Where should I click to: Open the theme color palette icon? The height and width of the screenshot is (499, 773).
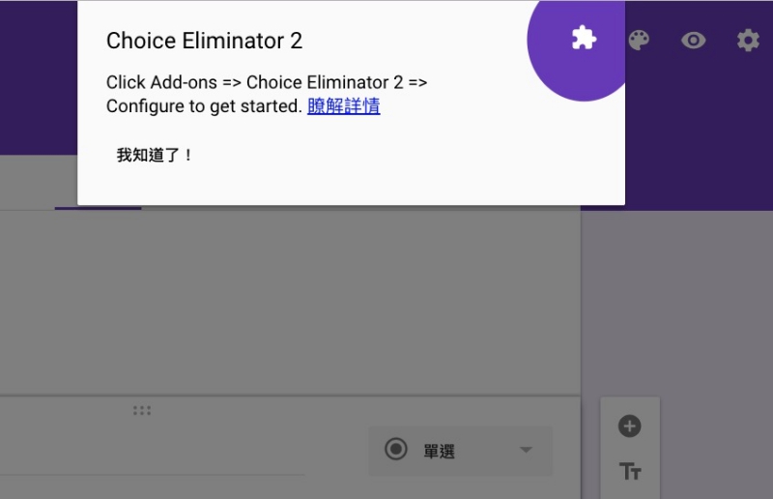(x=639, y=40)
